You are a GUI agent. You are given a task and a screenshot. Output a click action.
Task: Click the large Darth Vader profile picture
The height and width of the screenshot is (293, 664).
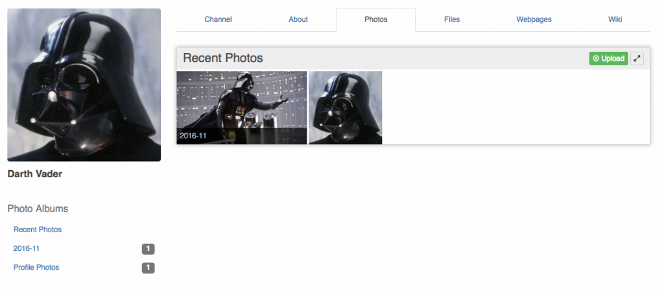84,85
